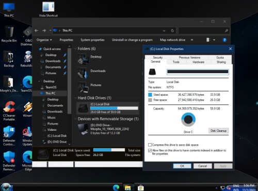Select the Downloads folder in Folders group

coord(91,73)
